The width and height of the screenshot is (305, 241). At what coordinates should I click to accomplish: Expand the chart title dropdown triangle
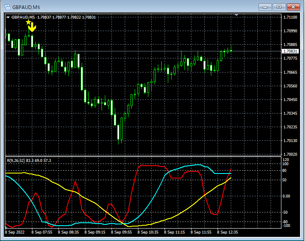coord(8,17)
